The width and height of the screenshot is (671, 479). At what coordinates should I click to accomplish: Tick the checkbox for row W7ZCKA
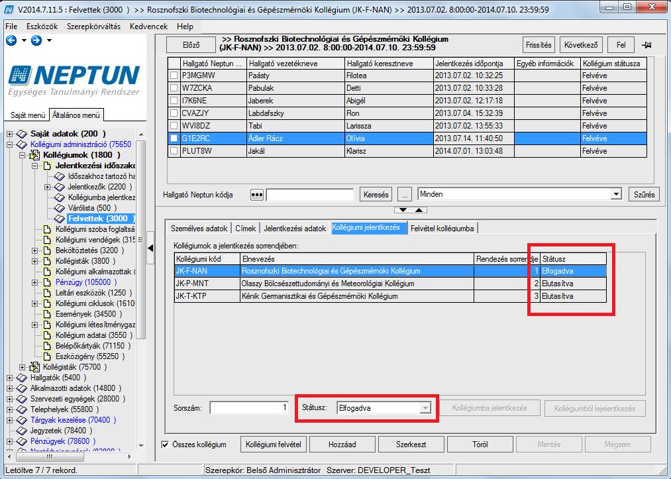click(174, 88)
